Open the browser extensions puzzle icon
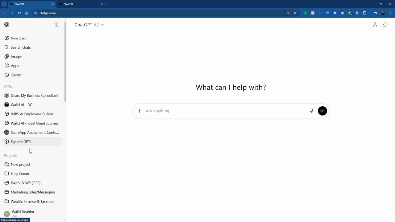This screenshot has height=222, width=395. 365,13
